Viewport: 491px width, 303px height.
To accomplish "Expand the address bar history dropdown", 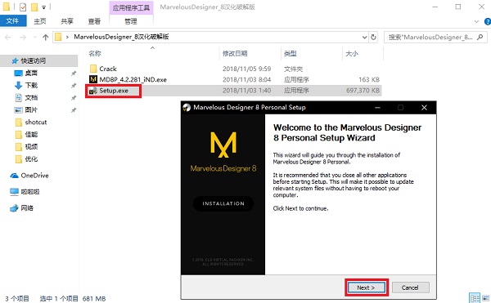I will click(x=364, y=38).
